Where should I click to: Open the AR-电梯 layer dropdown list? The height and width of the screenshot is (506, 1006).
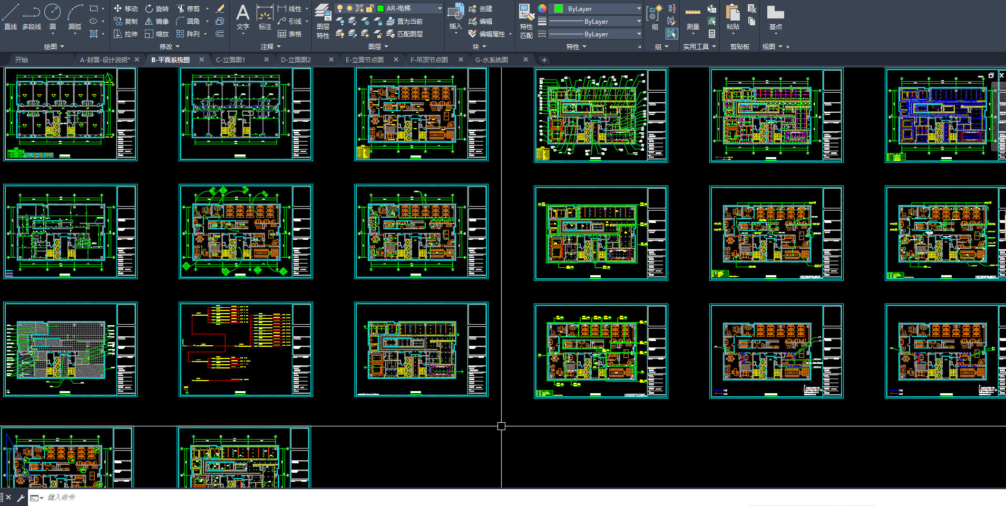pyautogui.click(x=439, y=8)
